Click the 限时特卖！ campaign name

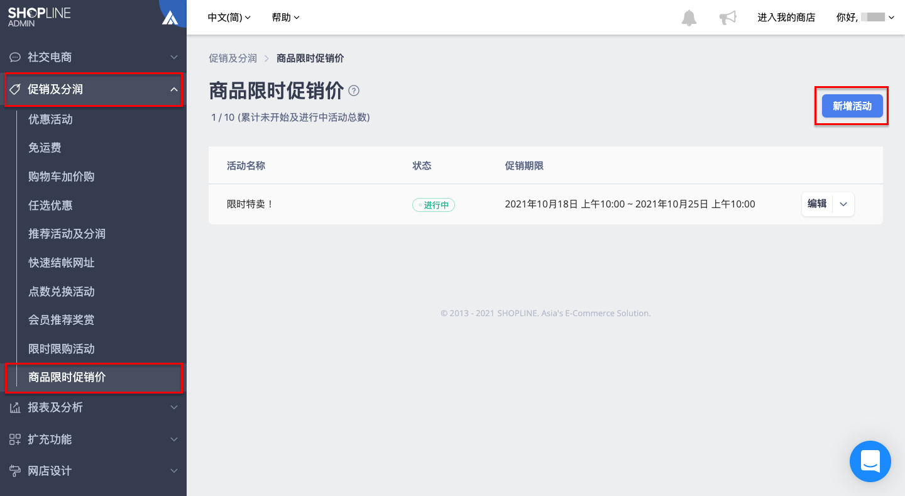(x=250, y=204)
